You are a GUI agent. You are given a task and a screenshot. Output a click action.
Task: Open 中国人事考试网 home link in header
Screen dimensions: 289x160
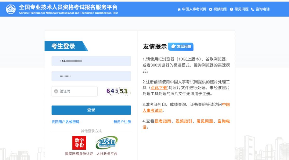click(192, 9)
